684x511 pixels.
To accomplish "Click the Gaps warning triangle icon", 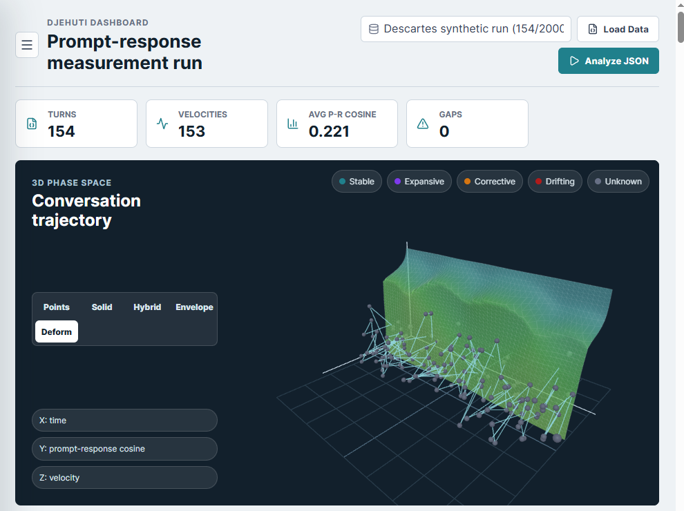I will point(423,124).
